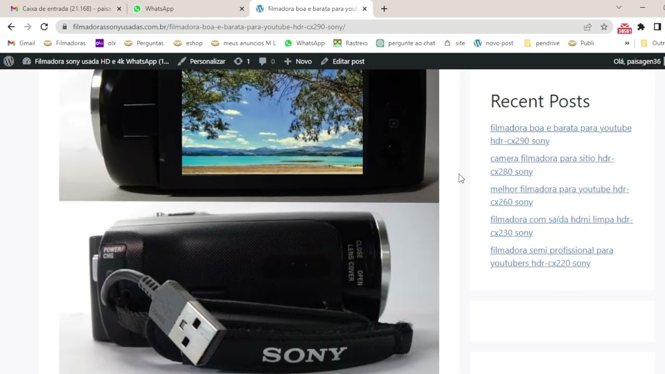The width and height of the screenshot is (665, 374).
Task: Close the WhatsApp browser tab
Action: click(x=242, y=9)
